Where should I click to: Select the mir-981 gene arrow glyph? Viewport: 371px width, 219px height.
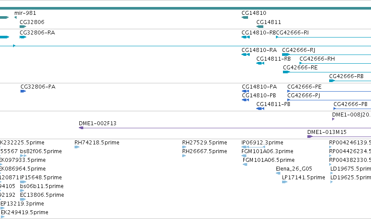pos(15,17)
